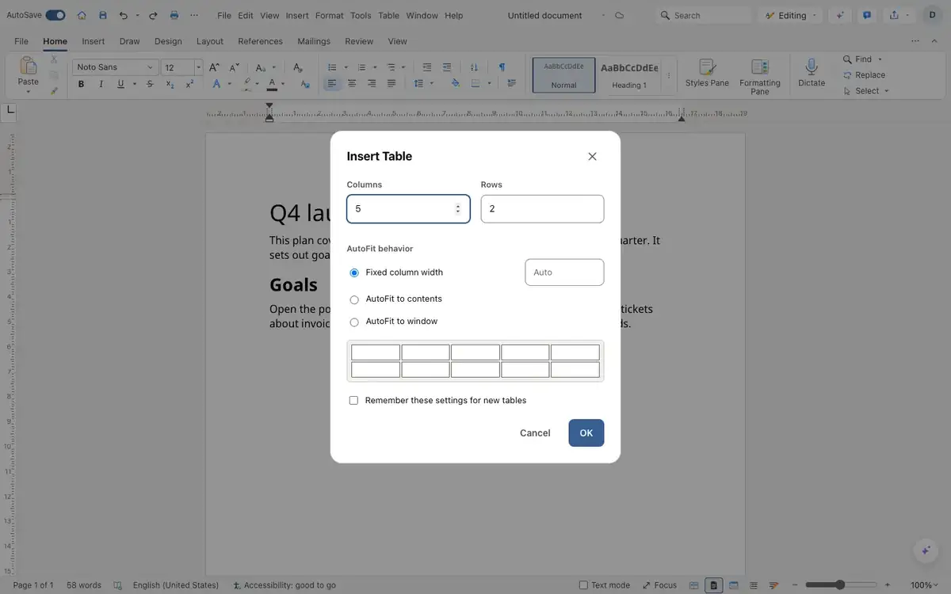Click the Increase font size icon
The image size is (951, 594).
[x=214, y=67]
